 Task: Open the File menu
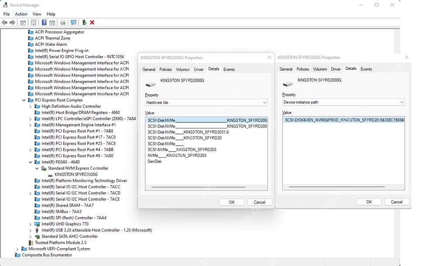pyautogui.click(x=7, y=14)
